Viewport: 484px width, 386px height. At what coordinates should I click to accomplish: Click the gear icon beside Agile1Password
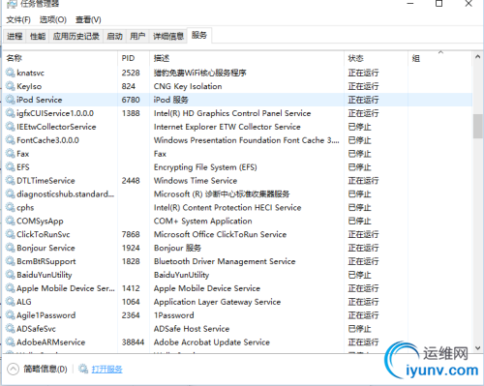(11, 315)
